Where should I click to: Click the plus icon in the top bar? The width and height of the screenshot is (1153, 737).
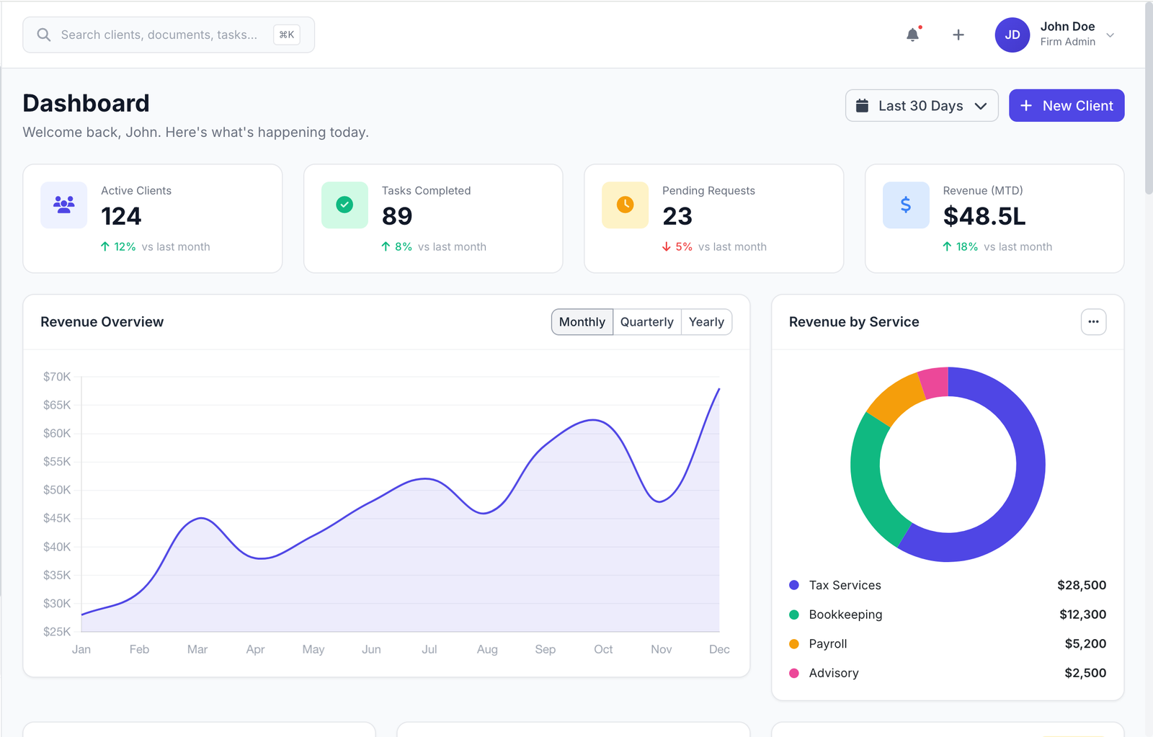[x=958, y=34]
